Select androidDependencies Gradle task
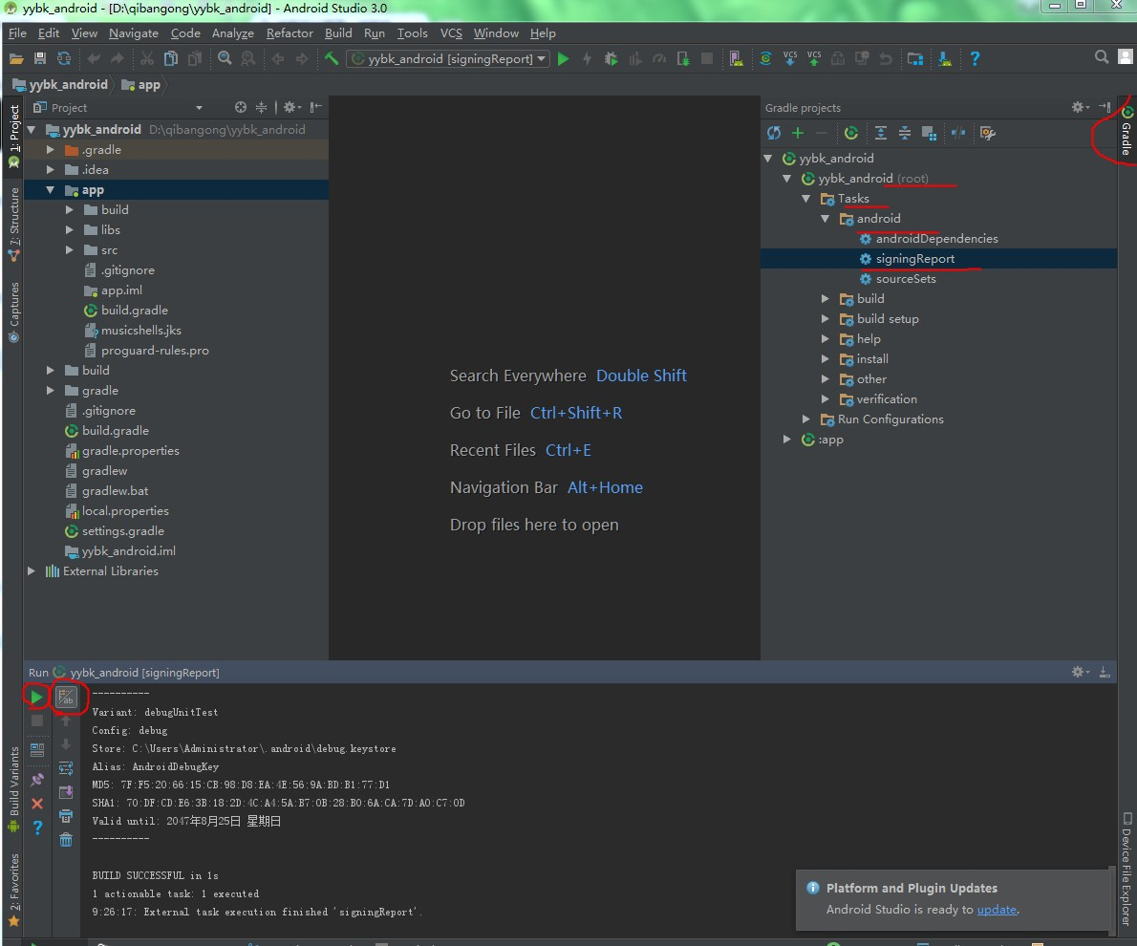 (x=936, y=239)
